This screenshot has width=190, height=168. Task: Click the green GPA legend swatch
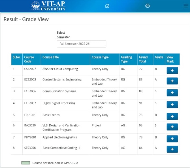(25, 163)
